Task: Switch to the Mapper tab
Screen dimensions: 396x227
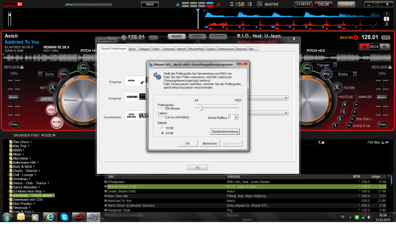Action: coord(145,49)
